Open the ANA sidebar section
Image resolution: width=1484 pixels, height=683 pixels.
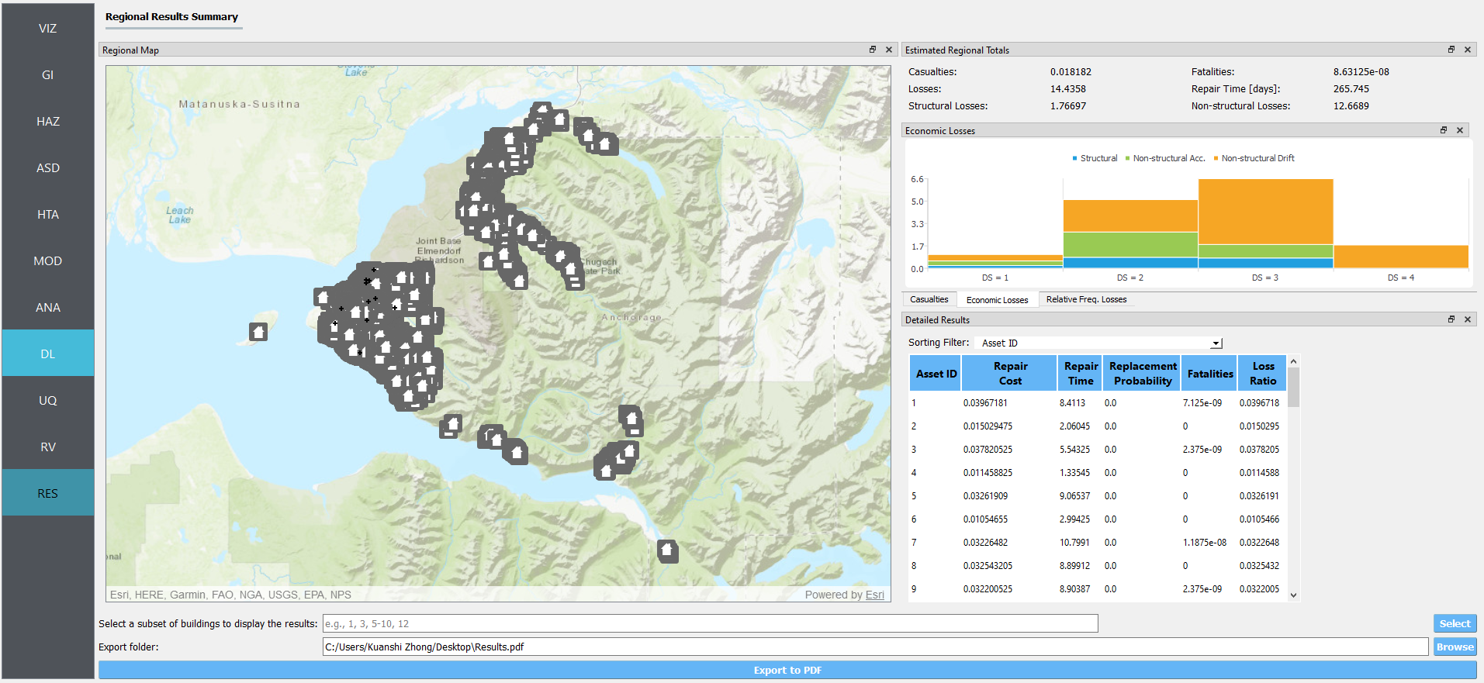[x=48, y=307]
